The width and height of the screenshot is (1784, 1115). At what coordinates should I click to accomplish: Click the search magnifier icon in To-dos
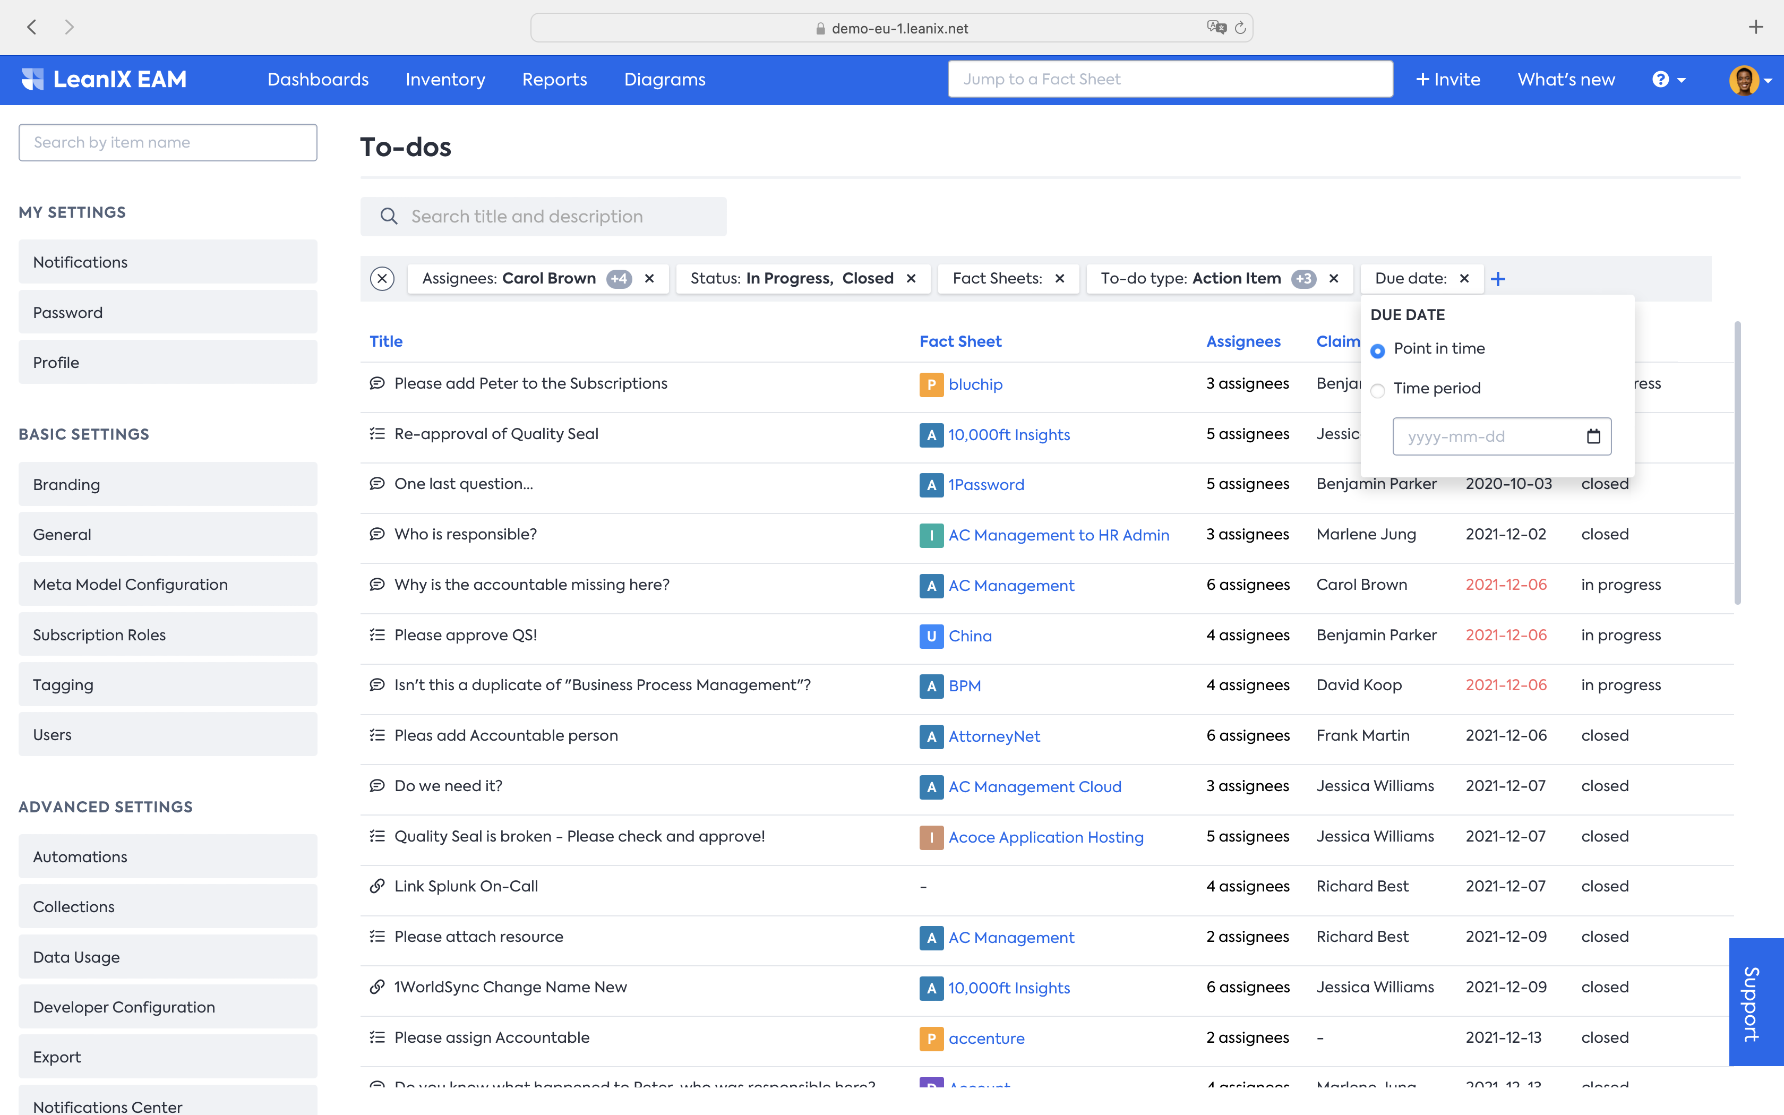point(389,216)
